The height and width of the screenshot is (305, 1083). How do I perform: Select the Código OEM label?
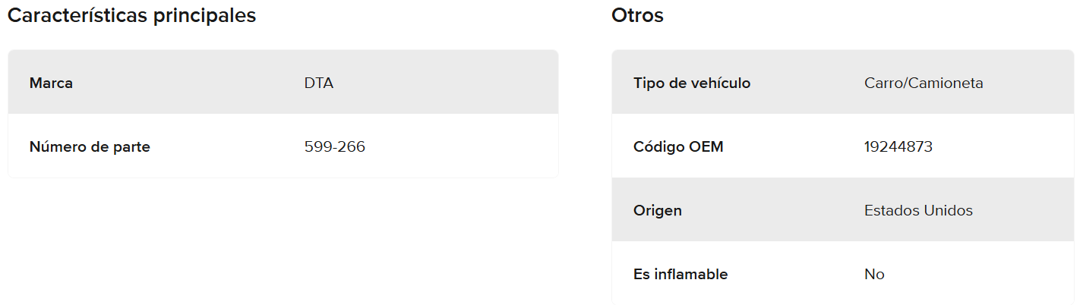coord(678,146)
